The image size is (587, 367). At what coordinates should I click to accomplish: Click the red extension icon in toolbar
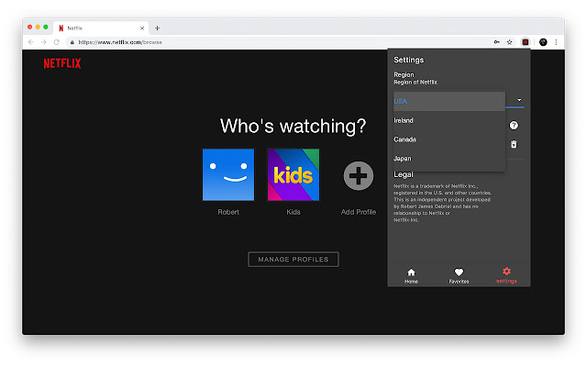coord(526,42)
